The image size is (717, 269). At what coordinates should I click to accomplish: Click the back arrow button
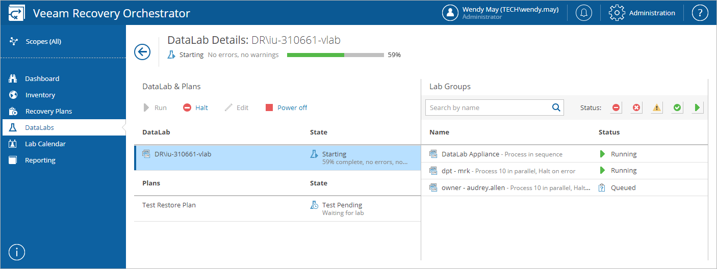click(142, 52)
